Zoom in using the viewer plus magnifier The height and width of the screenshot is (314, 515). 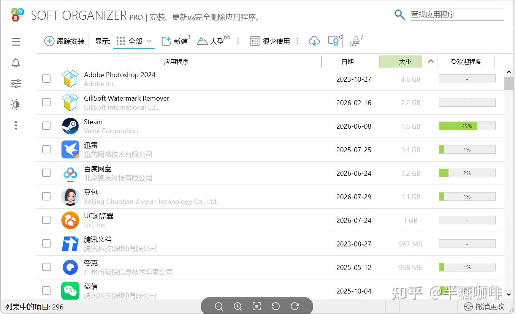[238, 306]
